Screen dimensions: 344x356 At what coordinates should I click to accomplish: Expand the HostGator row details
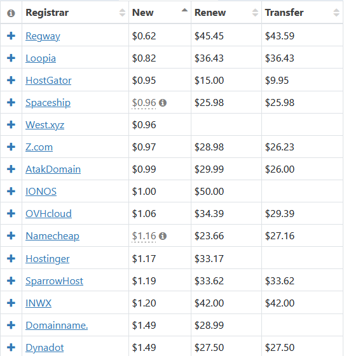(x=11, y=80)
